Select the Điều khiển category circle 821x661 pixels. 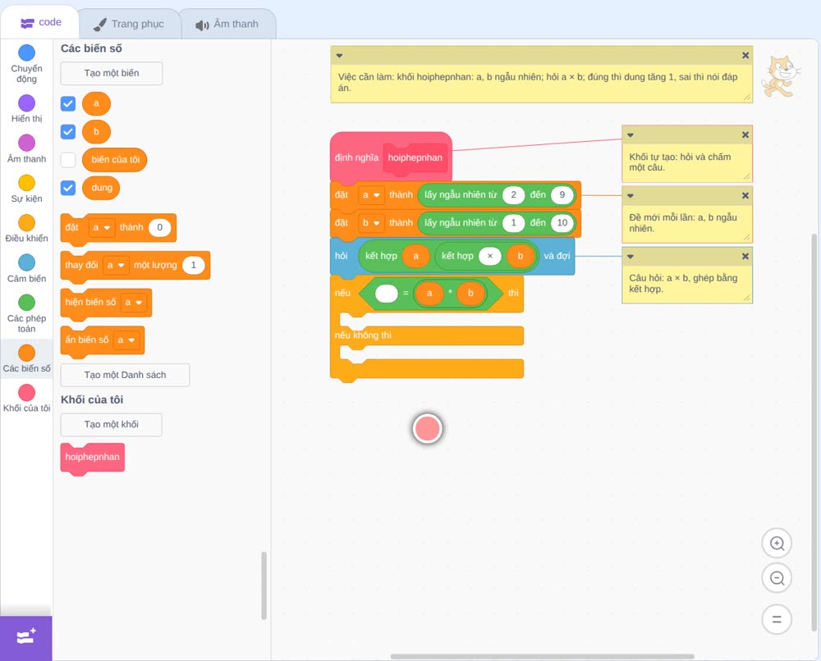pos(27,223)
